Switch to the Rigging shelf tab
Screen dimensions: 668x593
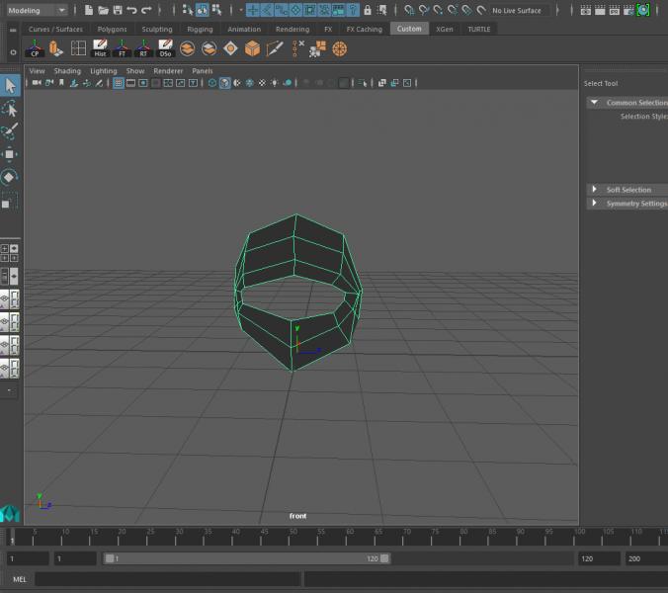(200, 30)
